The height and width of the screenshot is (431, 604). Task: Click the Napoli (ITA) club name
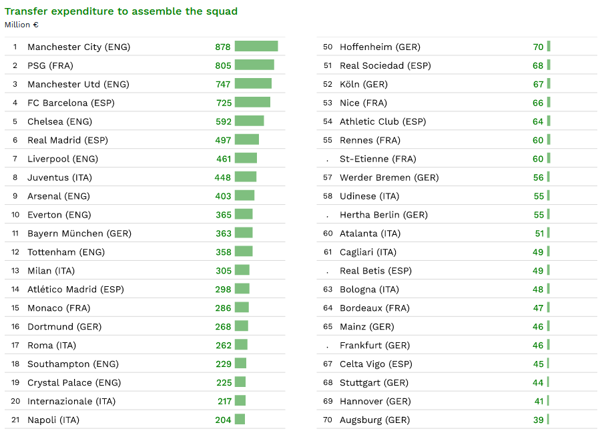pyautogui.click(x=53, y=420)
